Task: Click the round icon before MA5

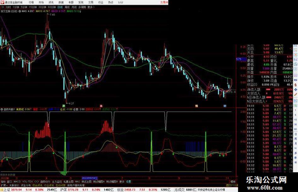Action: click(x=20, y=11)
